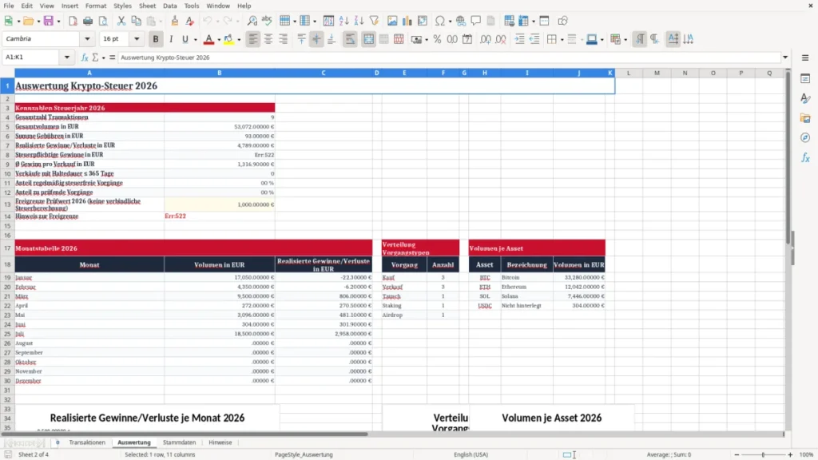
Task: Open the underline style dropdown arrow
Action: (195, 40)
